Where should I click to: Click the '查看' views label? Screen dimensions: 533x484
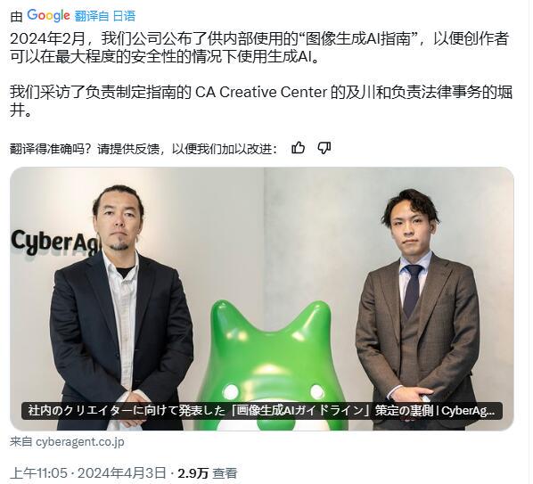tap(225, 473)
